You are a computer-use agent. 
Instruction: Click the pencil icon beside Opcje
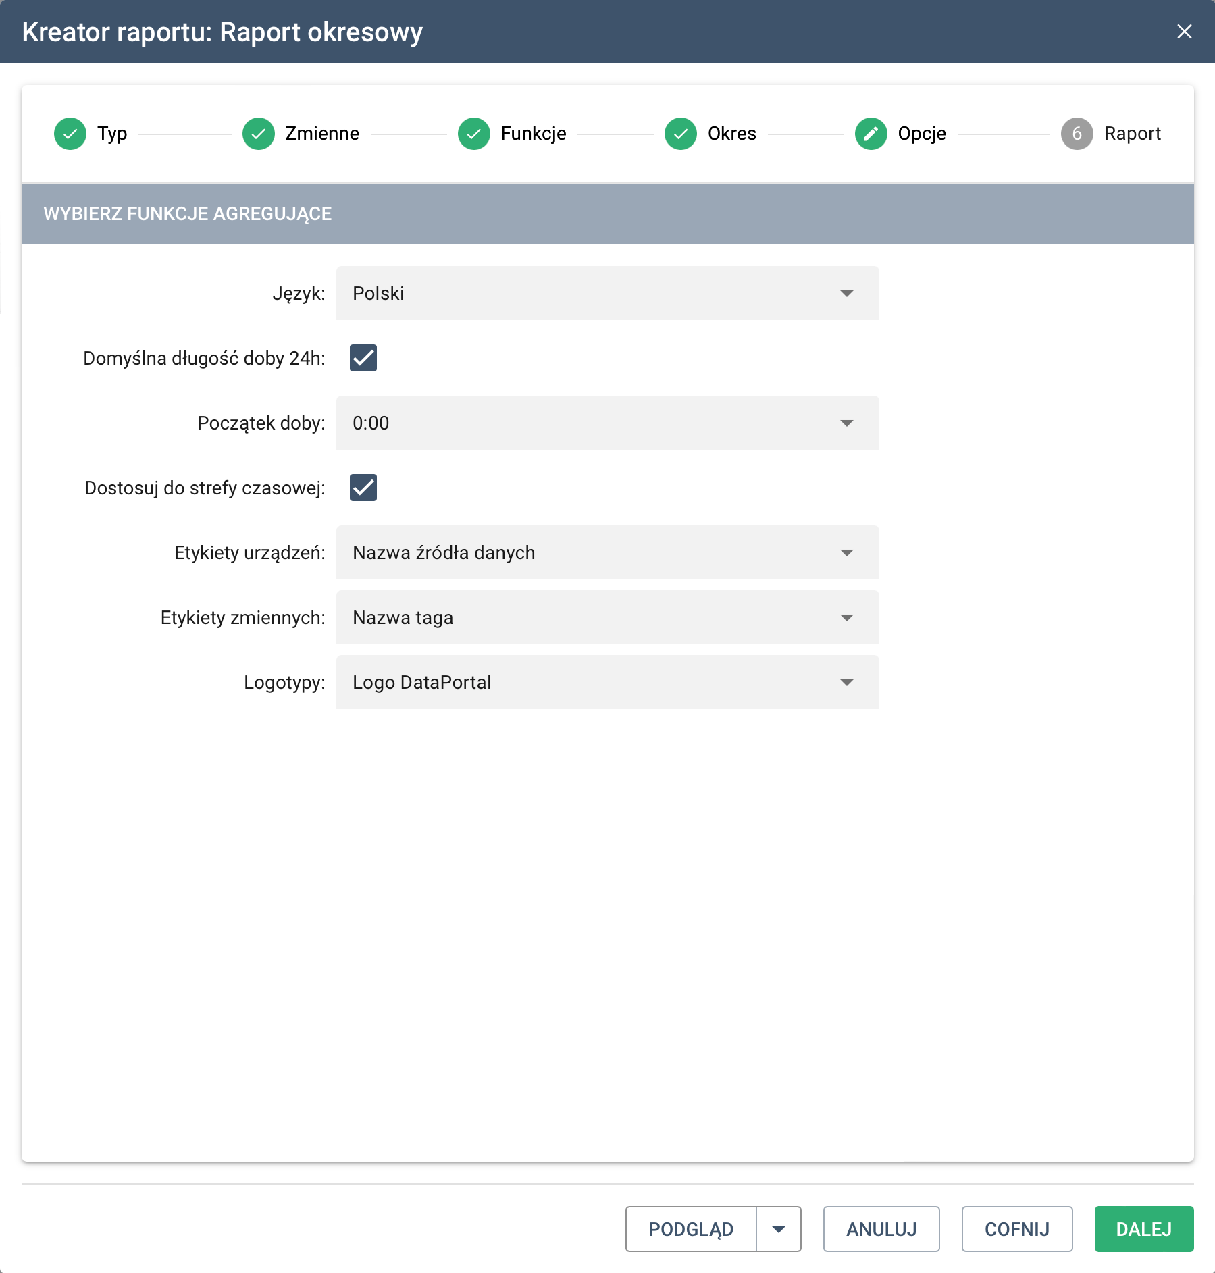[871, 134]
